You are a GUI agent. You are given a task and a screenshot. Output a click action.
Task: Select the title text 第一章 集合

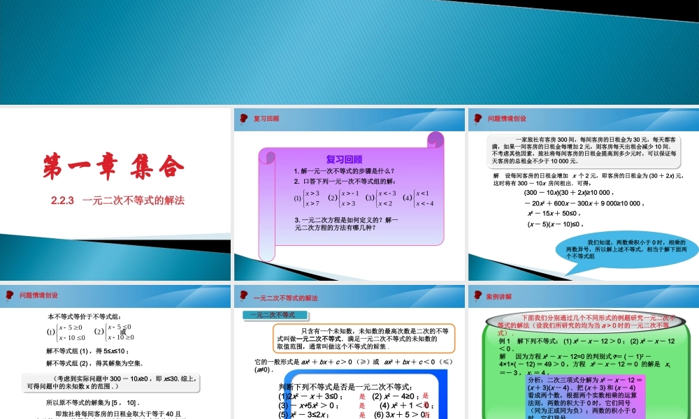114,166
